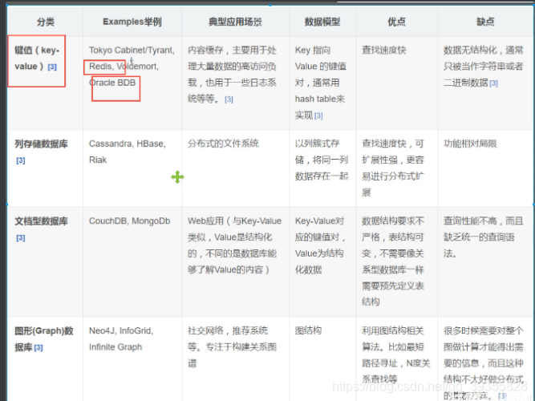The height and width of the screenshot is (401, 535).
Task: Select the Redis example text
Action: point(100,67)
